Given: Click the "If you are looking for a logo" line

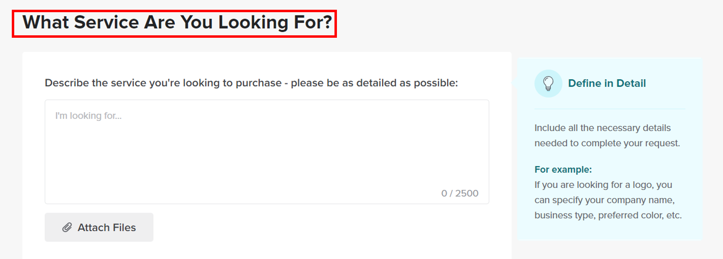Looking at the screenshot, I should (603, 185).
